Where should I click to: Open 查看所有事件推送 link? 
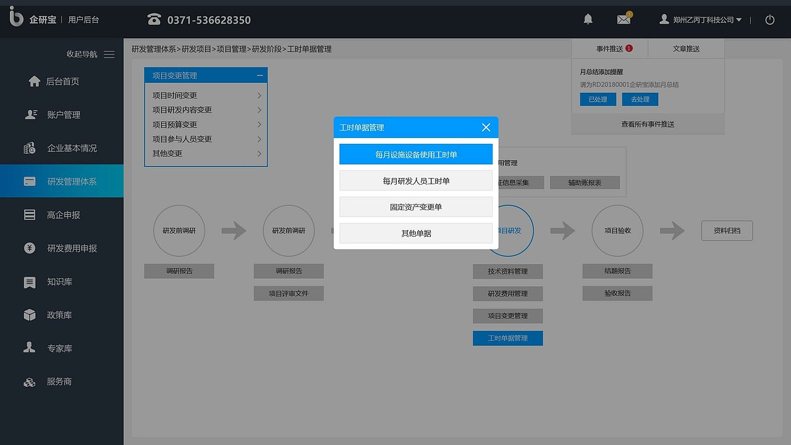click(648, 124)
